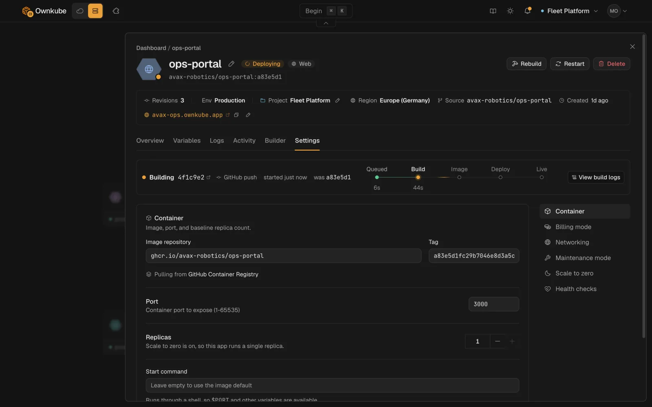Go to Networking settings section
The image size is (652, 407).
pyautogui.click(x=585, y=243)
